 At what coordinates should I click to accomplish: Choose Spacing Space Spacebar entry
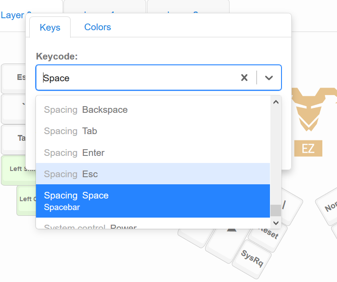point(153,201)
